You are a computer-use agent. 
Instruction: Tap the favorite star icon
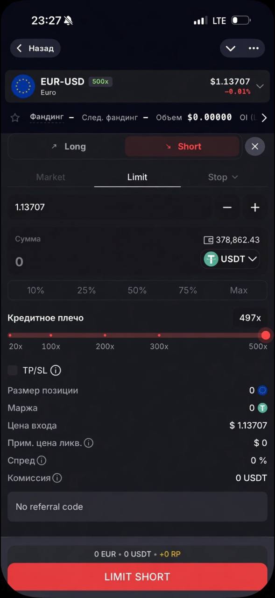[15, 118]
